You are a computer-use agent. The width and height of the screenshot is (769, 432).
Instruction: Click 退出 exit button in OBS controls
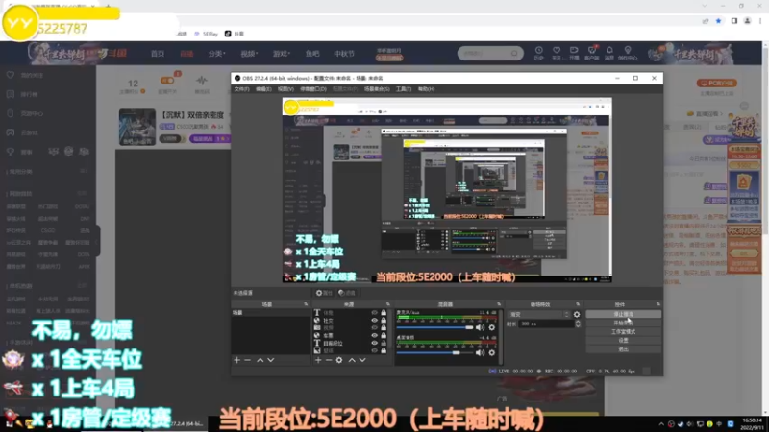coord(623,349)
